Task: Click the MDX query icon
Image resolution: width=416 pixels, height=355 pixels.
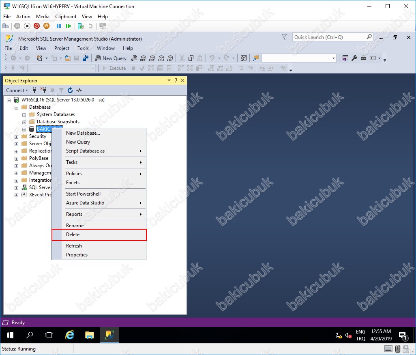Action: [x=143, y=58]
